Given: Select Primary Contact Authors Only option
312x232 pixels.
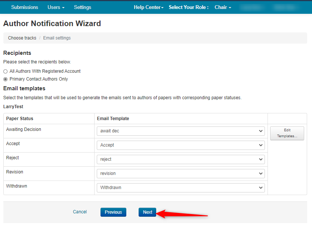Looking at the screenshot, I should (x=5, y=79).
